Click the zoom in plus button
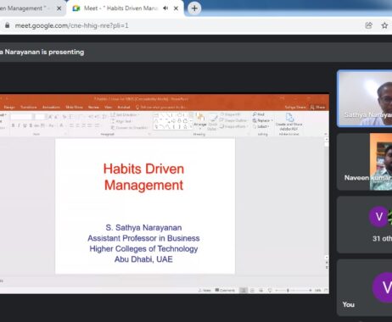 (311, 291)
